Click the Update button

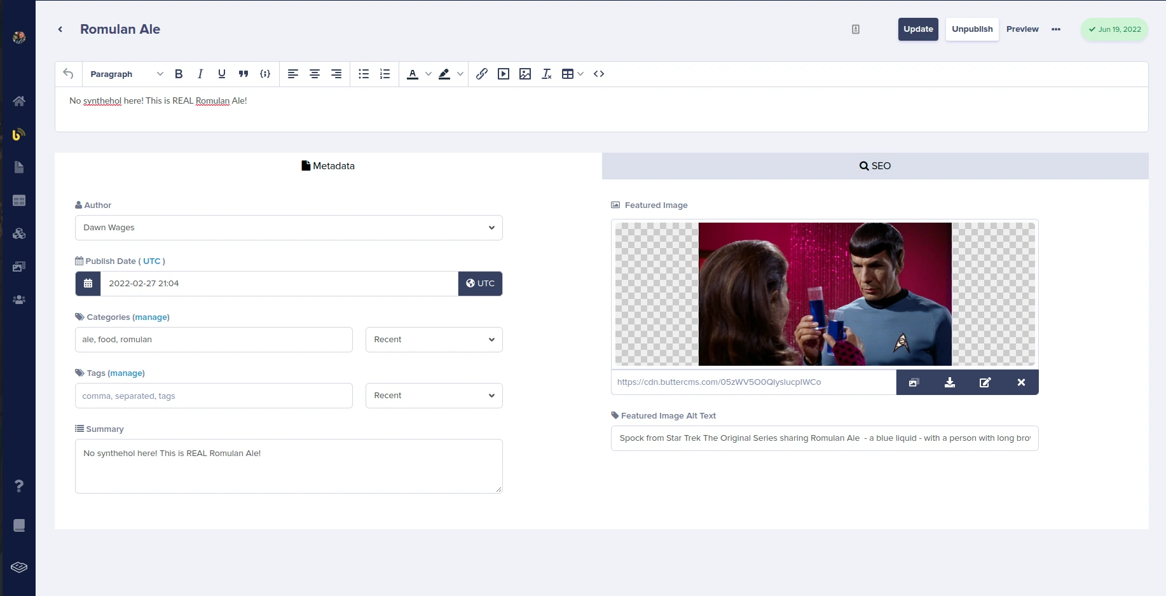click(918, 29)
